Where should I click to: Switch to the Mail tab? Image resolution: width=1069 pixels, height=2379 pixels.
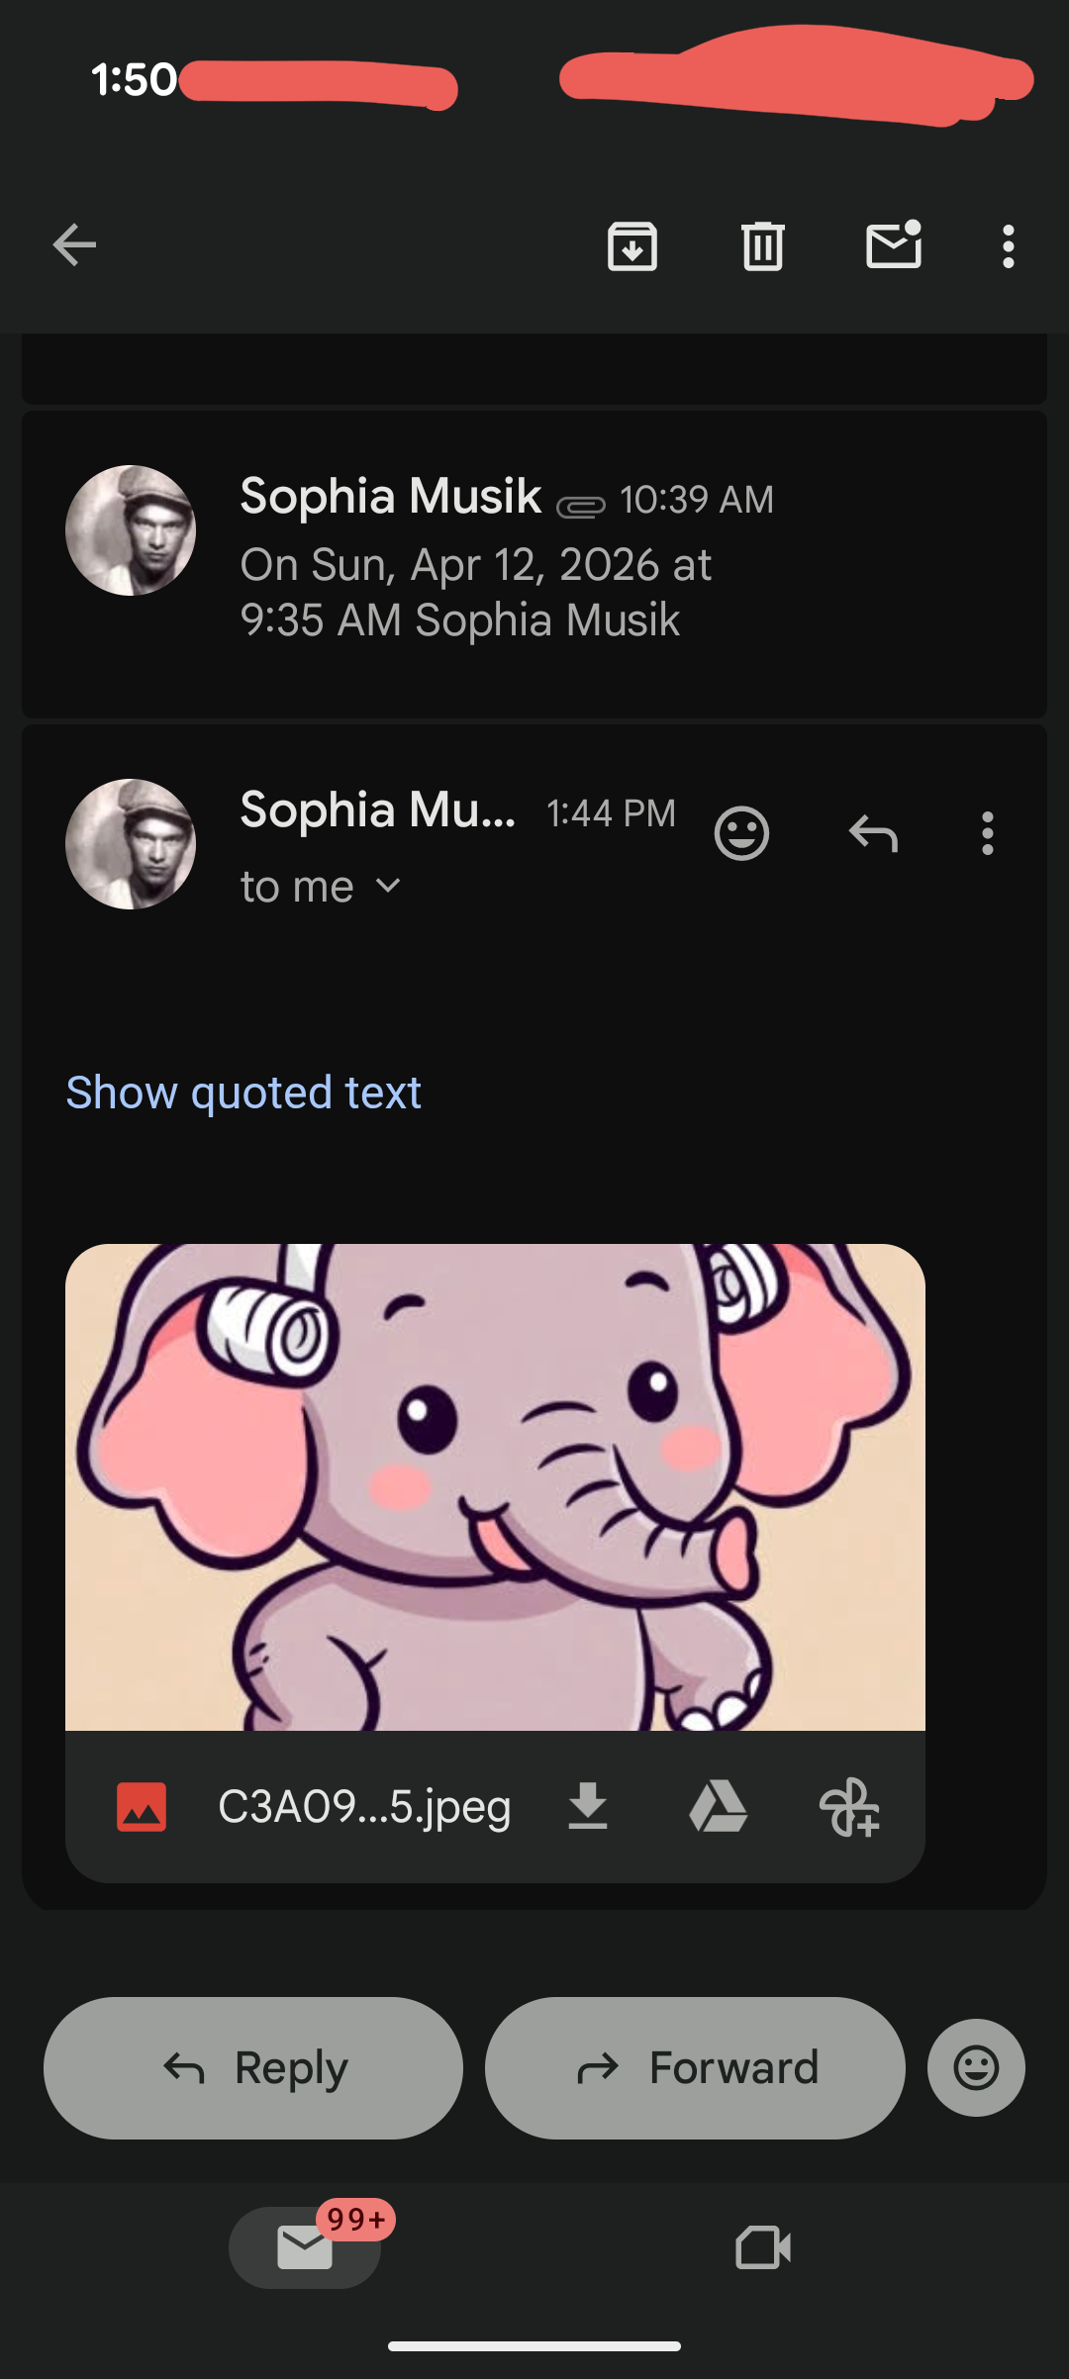pos(305,2247)
